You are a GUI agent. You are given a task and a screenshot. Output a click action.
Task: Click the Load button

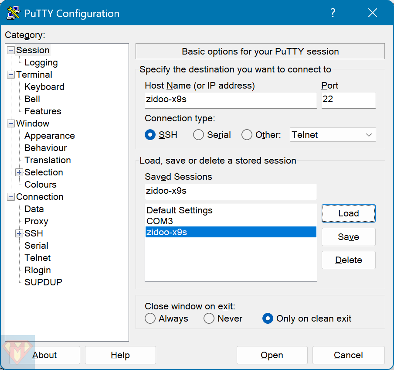[349, 213]
